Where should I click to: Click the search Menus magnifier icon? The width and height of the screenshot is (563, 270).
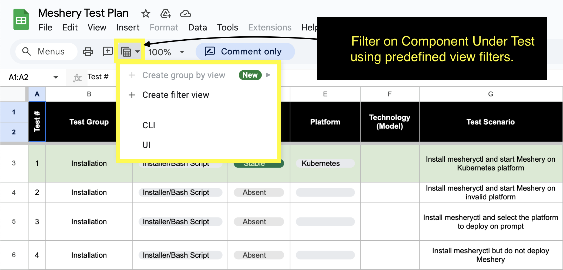pyautogui.click(x=26, y=51)
